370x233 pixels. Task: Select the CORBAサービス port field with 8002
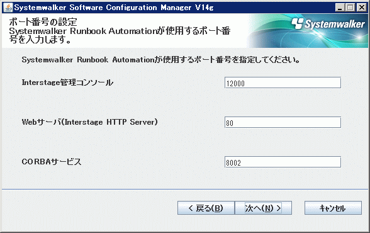(x=283, y=162)
